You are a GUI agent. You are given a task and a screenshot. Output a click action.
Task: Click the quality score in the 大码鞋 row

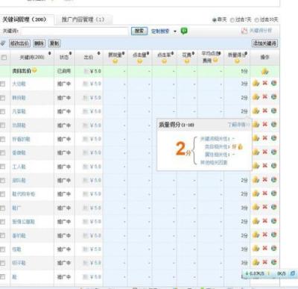(x=244, y=84)
